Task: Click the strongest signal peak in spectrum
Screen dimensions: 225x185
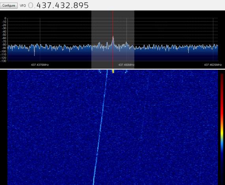Action: [113, 37]
